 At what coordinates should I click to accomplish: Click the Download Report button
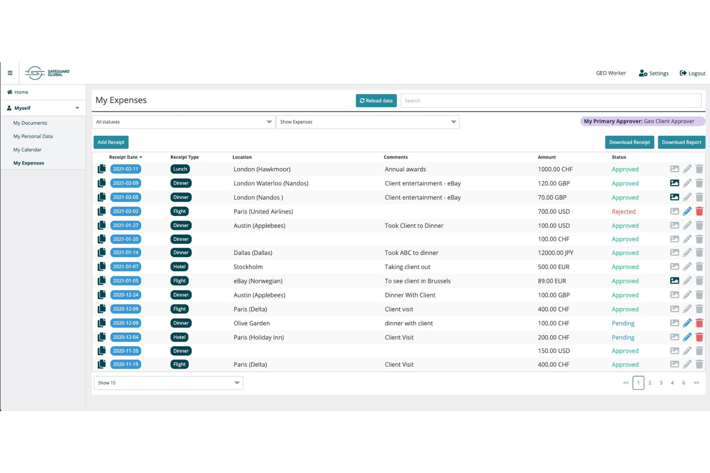(681, 142)
